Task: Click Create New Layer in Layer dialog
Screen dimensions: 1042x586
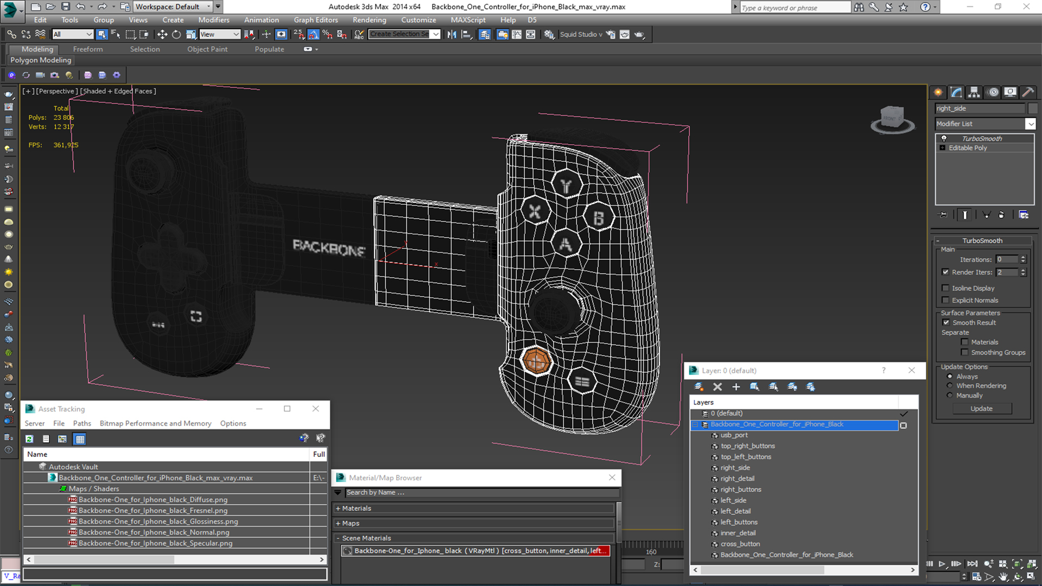Action: click(x=699, y=386)
